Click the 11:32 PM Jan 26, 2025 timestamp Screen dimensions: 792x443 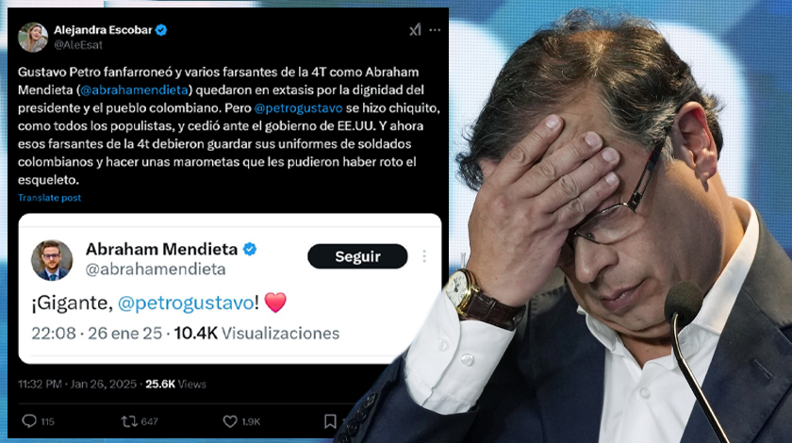click(x=77, y=384)
